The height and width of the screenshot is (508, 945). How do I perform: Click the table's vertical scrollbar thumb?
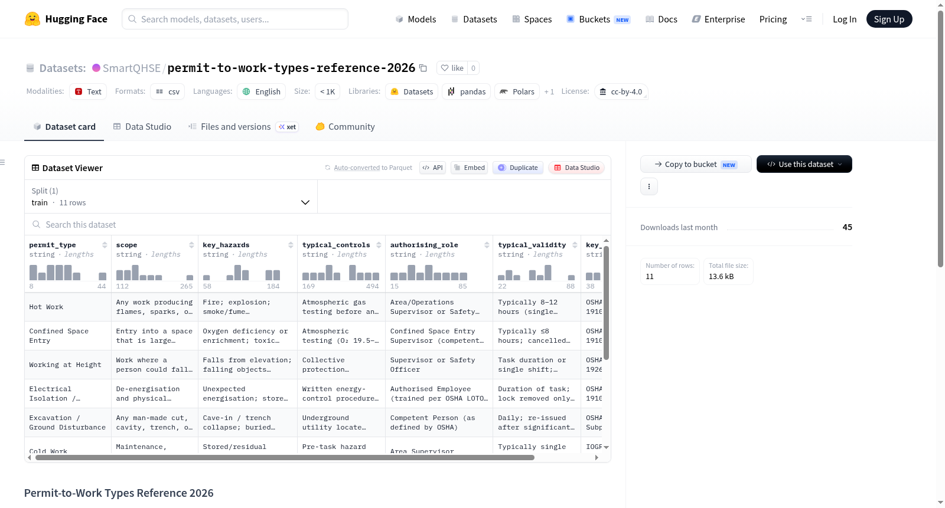606,303
